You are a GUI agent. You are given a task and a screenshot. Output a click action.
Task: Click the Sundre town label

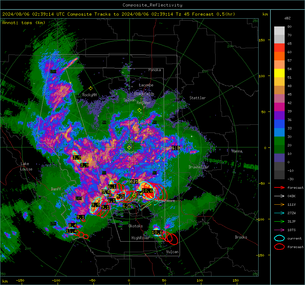(x=103, y=141)
